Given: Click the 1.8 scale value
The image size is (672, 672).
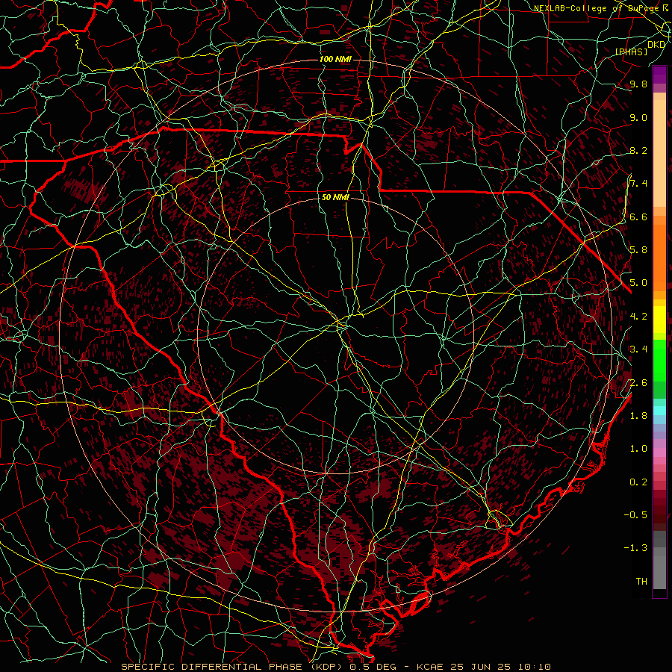Looking at the screenshot, I should (638, 416).
